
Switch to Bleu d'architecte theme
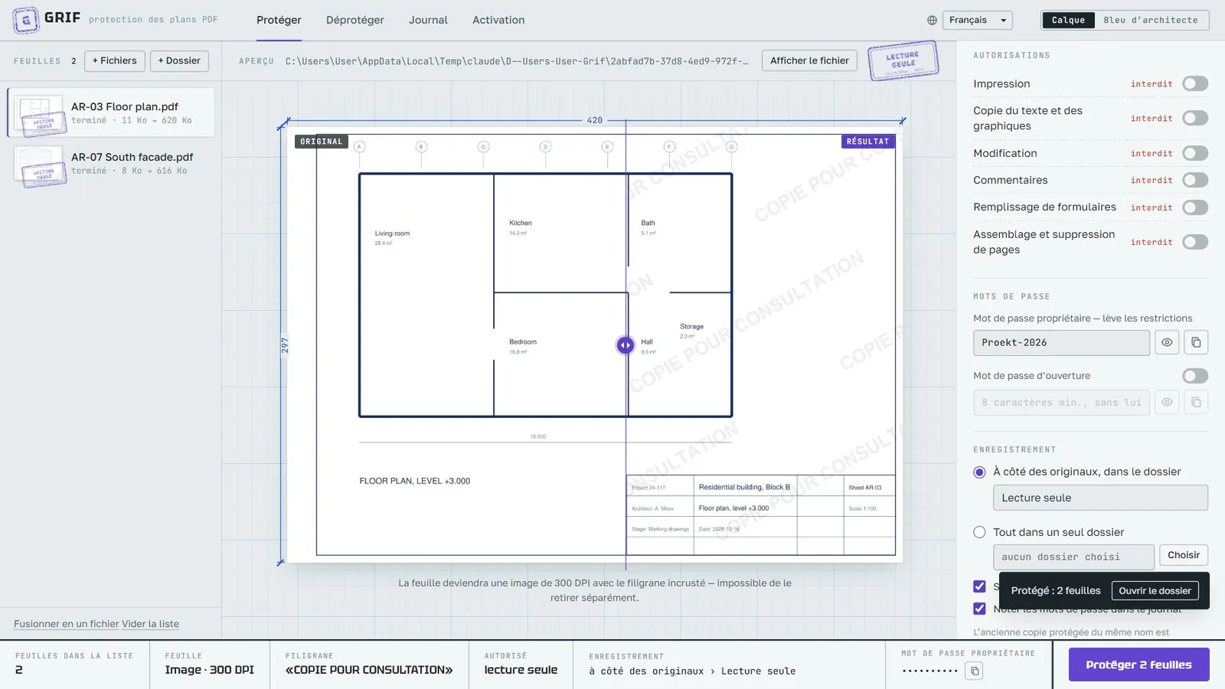pos(1151,20)
